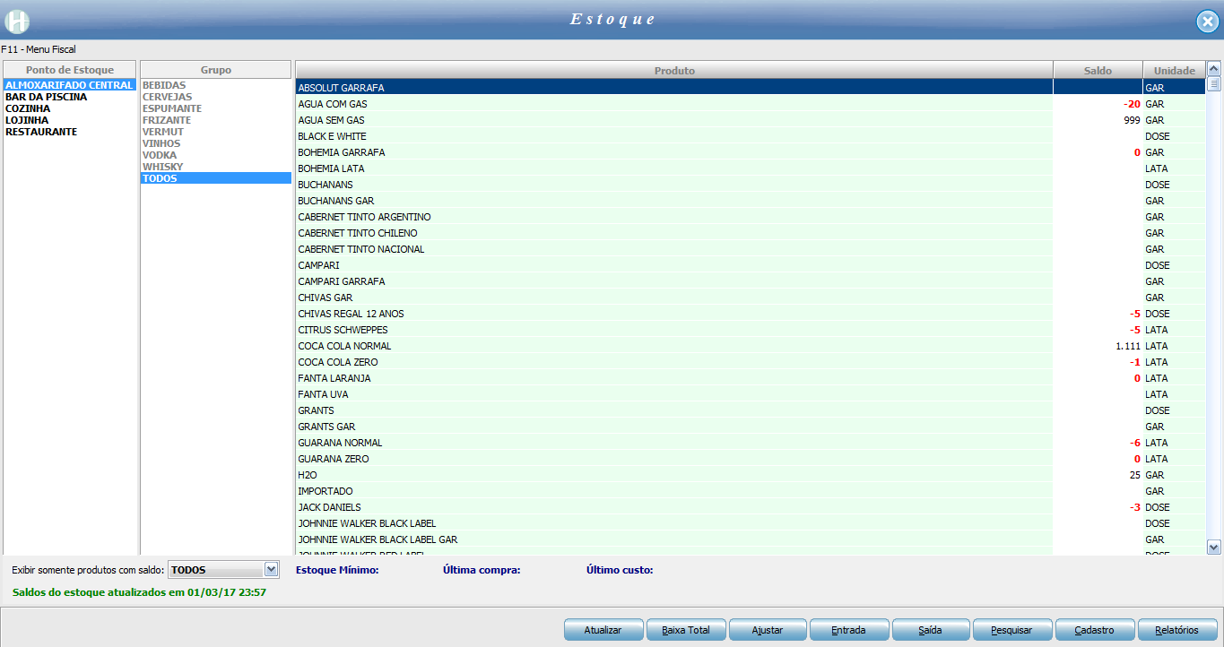Image resolution: width=1224 pixels, height=647 pixels.
Task: Select the VINHOS group
Action: 216,143
